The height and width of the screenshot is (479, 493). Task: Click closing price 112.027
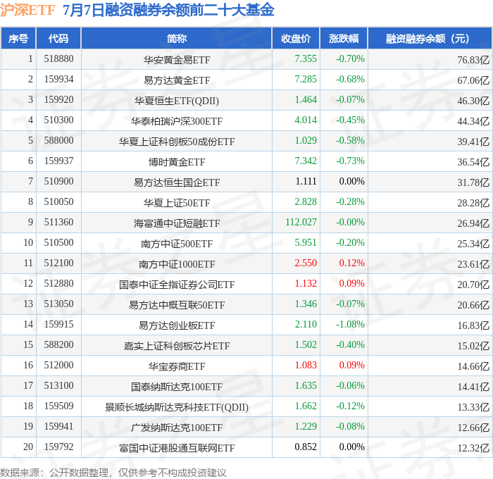tap(301, 223)
